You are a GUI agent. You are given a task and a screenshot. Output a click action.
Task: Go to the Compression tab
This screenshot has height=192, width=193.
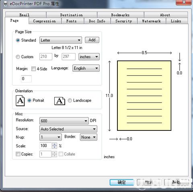click(45, 21)
